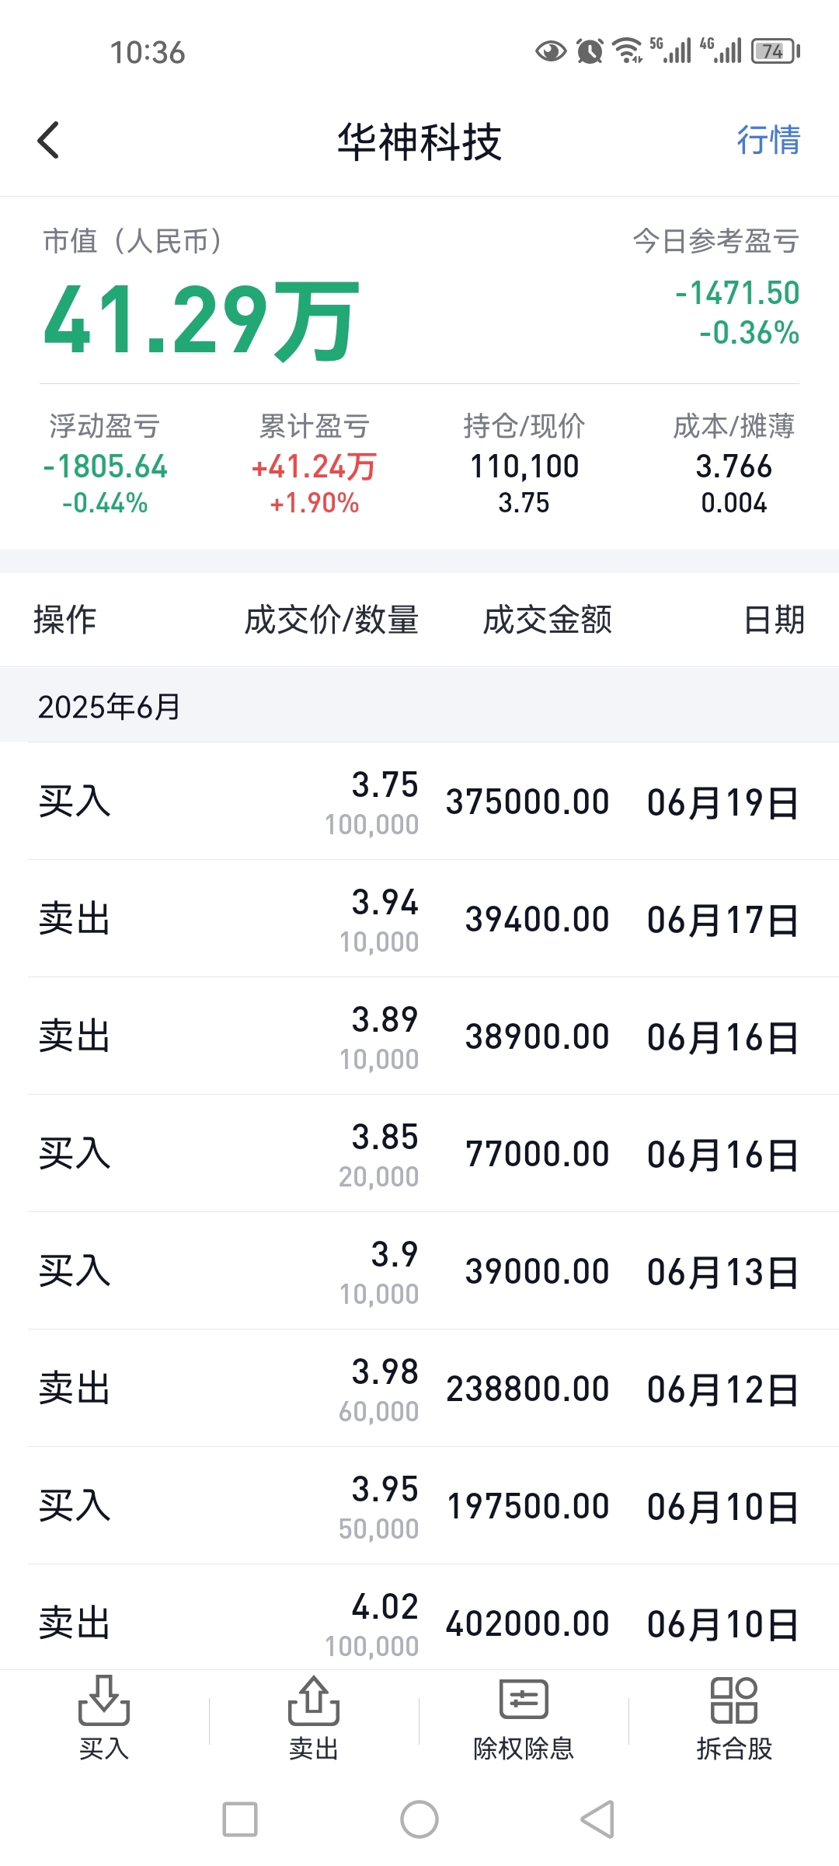
Task: Select the 06月10日 buy record at 3.95
Action: (x=419, y=1506)
